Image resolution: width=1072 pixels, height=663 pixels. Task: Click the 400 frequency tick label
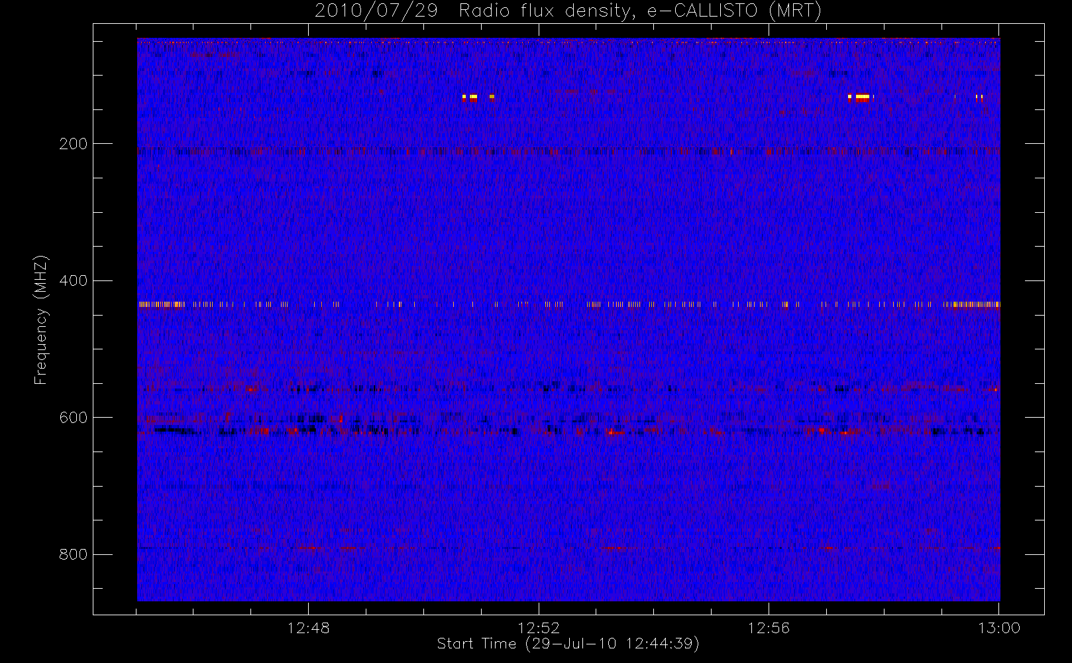73,280
